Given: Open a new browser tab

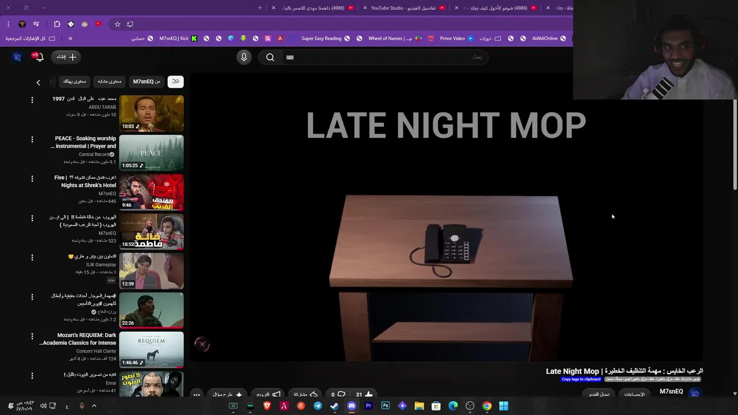Looking at the screenshot, I should coord(259,8).
